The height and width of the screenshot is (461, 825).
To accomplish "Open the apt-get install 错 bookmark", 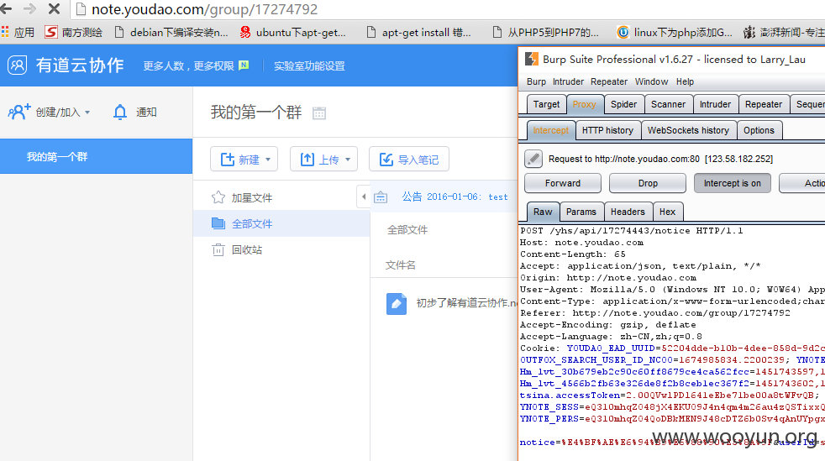I will click(x=418, y=32).
